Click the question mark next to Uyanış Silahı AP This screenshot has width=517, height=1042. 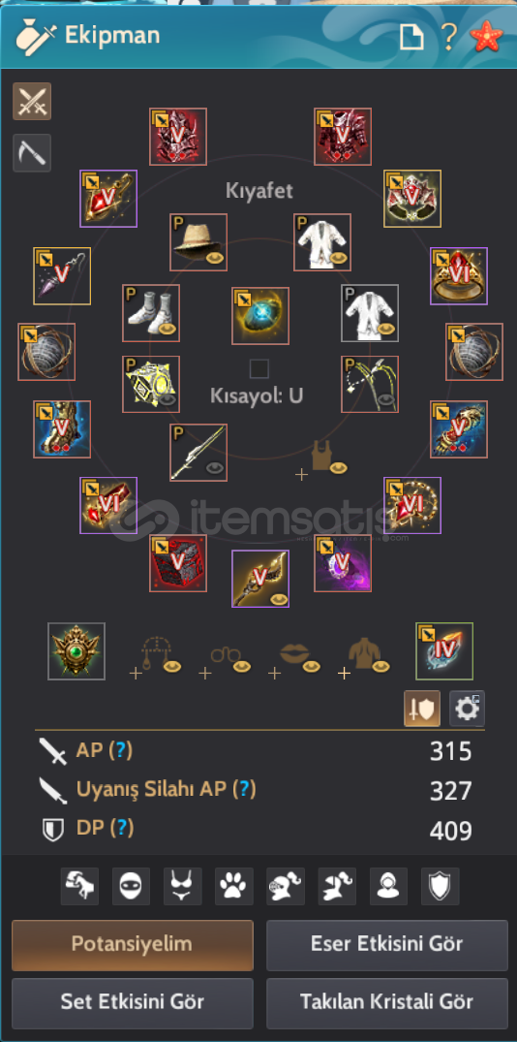245,789
